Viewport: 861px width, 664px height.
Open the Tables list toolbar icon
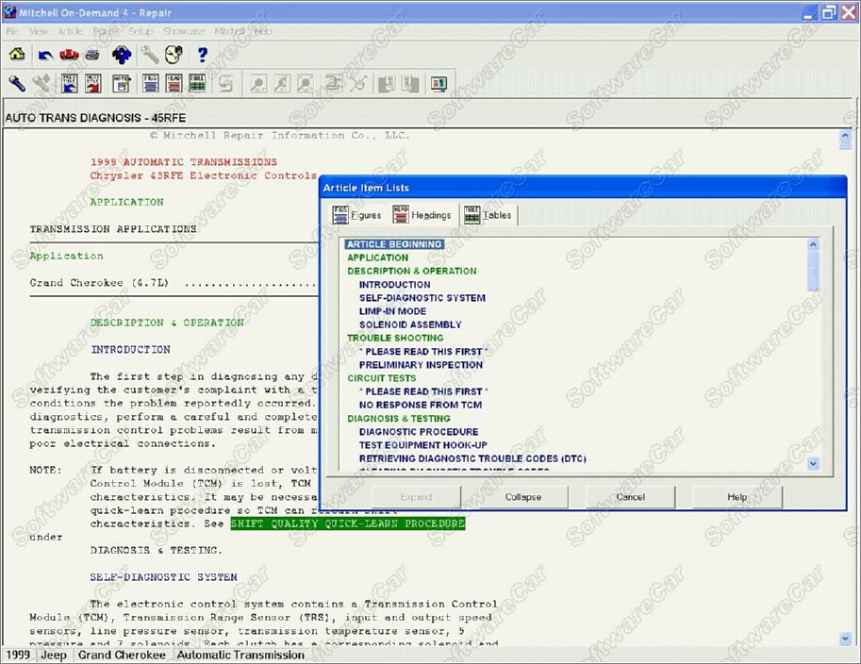pyautogui.click(x=197, y=84)
